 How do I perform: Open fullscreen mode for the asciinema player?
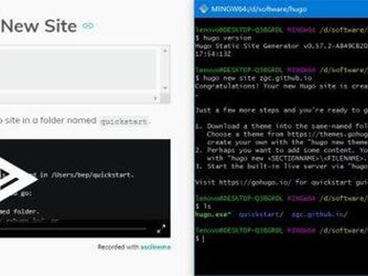(x=161, y=228)
